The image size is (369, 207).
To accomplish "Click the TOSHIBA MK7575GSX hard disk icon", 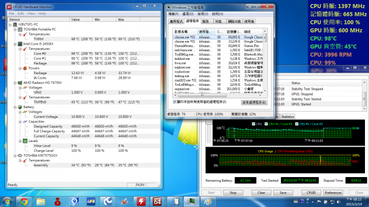I will [x=20, y=156].
